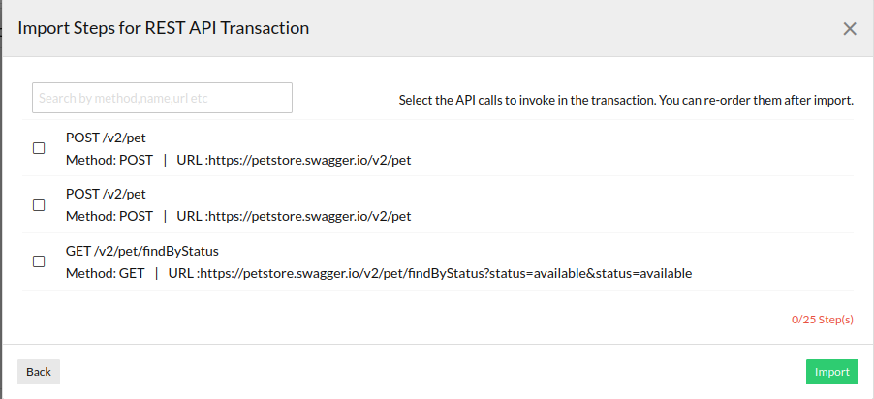This screenshot has height=399, width=874.
Task: Check the second POST /v2/pet checkbox
Action: pos(39,205)
